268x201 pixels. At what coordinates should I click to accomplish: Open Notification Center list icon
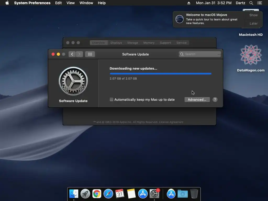tap(260, 3)
